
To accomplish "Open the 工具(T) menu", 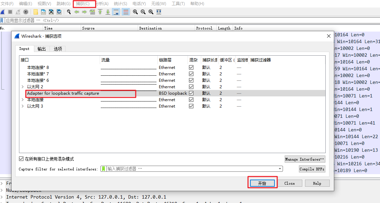I will [x=178, y=4].
